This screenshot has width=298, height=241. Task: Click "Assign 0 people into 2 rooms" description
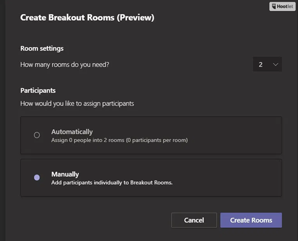119,140
